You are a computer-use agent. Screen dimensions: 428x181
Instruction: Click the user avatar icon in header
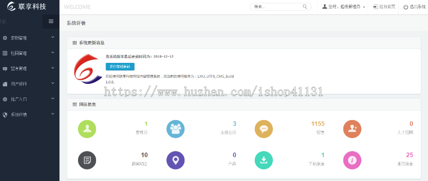pyautogui.click(x=324, y=7)
